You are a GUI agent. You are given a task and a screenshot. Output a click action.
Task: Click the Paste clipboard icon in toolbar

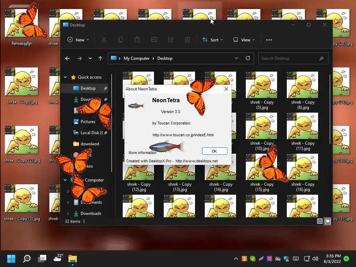click(x=137, y=40)
